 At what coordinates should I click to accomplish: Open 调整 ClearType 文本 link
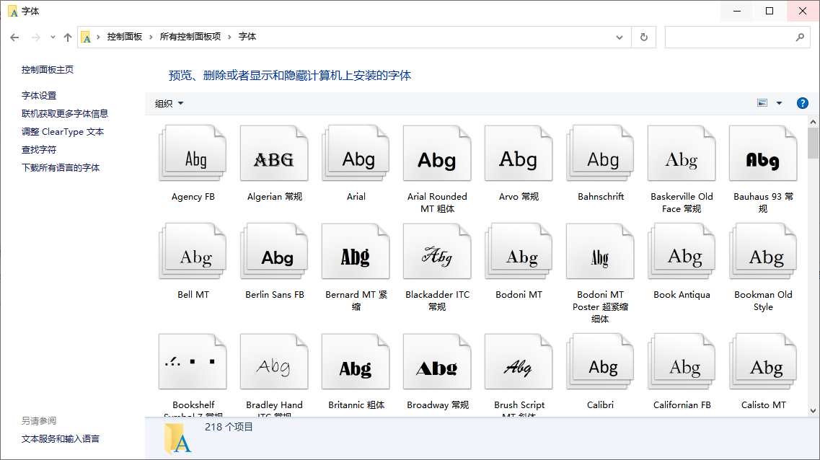click(x=63, y=132)
